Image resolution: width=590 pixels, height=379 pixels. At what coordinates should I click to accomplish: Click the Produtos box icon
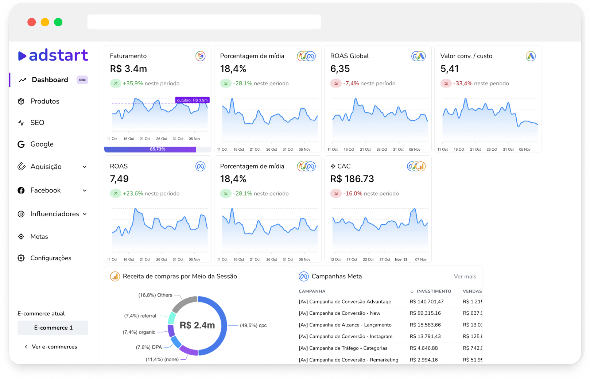(21, 101)
